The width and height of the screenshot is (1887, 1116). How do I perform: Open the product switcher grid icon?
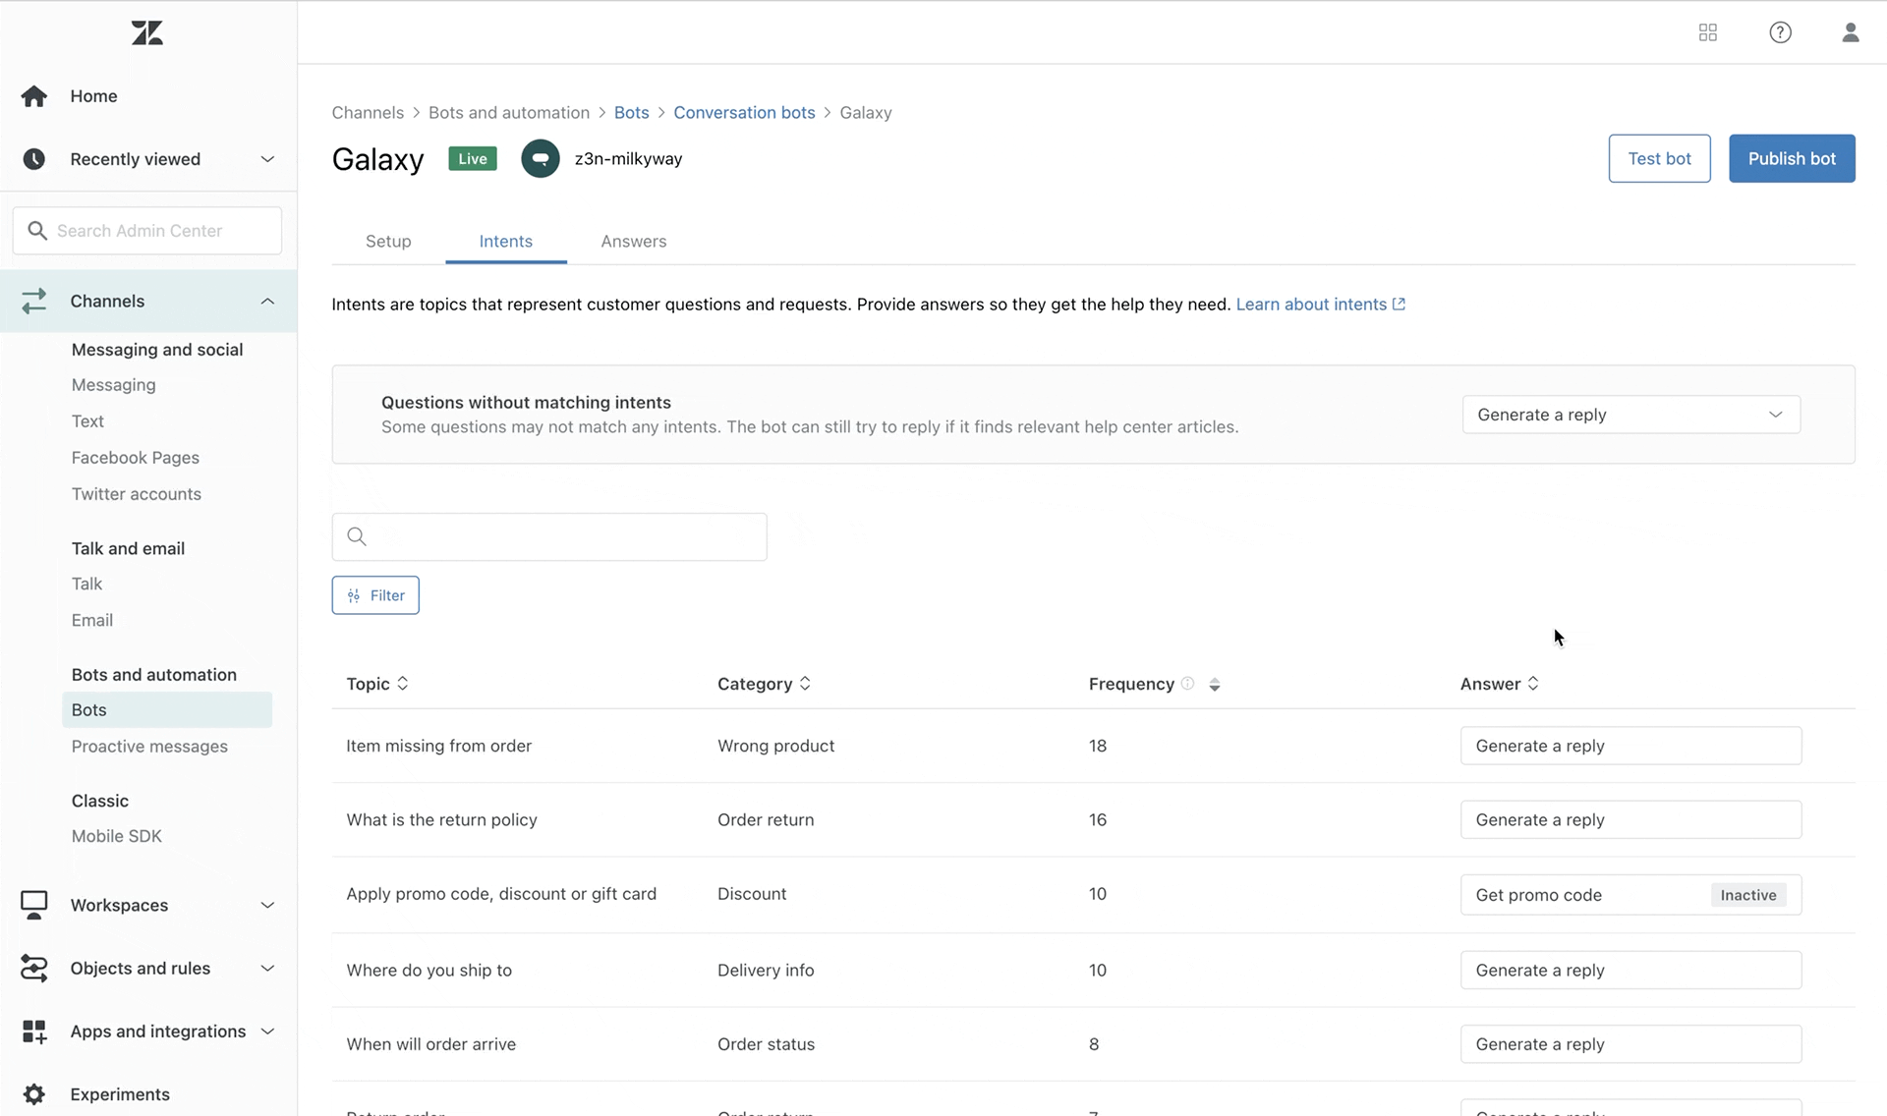tap(1707, 32)
